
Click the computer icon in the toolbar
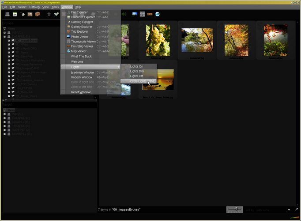click(7, 14)
